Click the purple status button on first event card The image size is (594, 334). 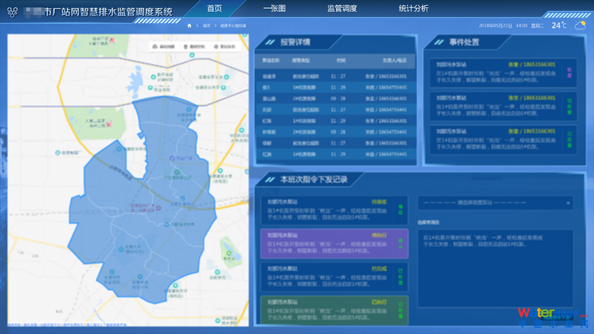(569, 72)
